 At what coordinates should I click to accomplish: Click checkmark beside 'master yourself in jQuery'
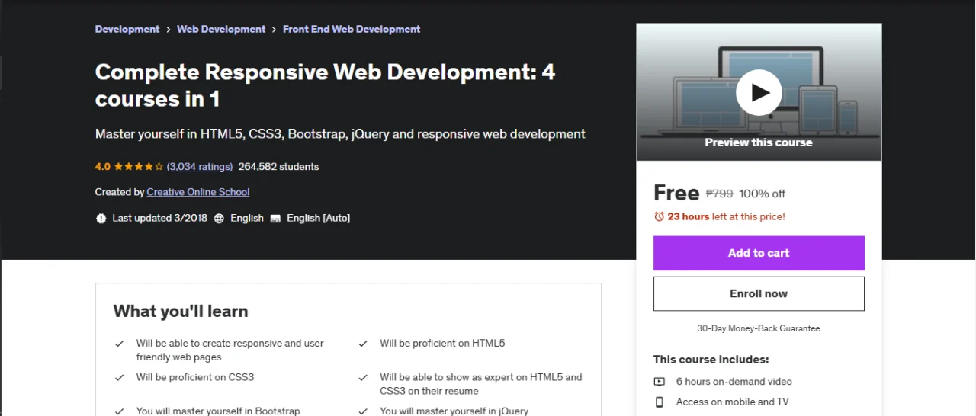[x=364, y=411]
